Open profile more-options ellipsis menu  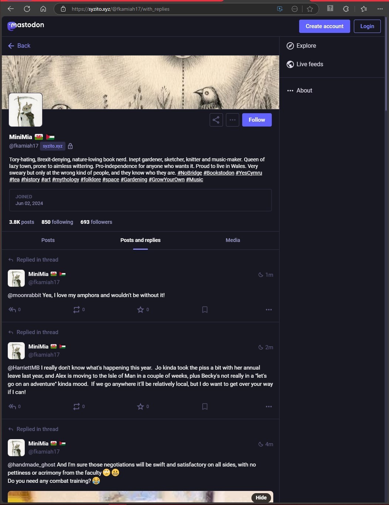tap(232, 120)
